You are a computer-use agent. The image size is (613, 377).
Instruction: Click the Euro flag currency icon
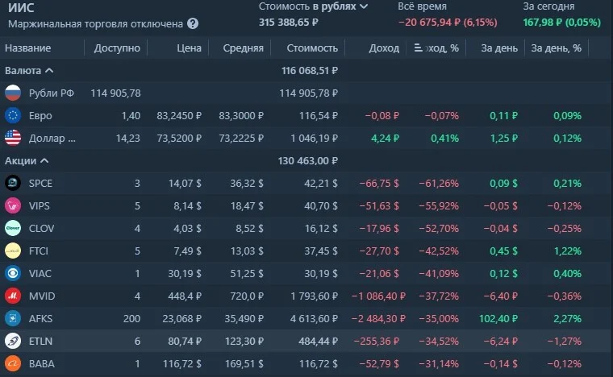tap(13, 115)
